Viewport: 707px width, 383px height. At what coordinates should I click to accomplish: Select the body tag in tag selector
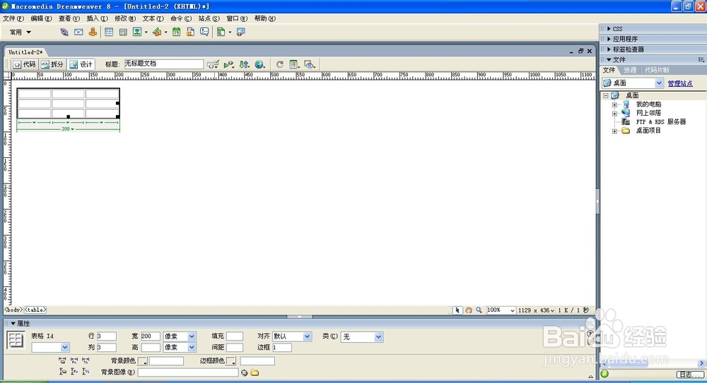coord(13,310)
